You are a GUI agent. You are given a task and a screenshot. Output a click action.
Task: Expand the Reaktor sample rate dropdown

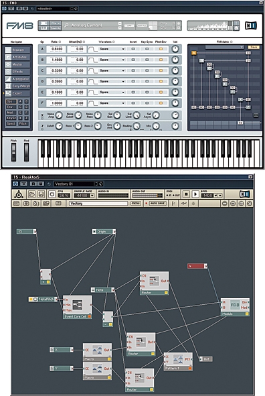tap(92, 196)
